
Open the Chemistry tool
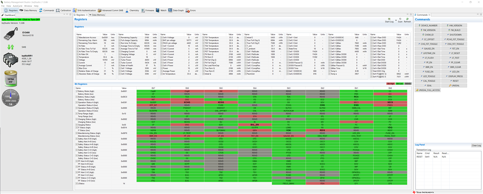(x=132, y=10)
